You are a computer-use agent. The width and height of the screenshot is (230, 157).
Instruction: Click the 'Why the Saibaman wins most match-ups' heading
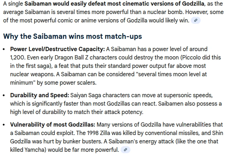click(x=73, y=36)
